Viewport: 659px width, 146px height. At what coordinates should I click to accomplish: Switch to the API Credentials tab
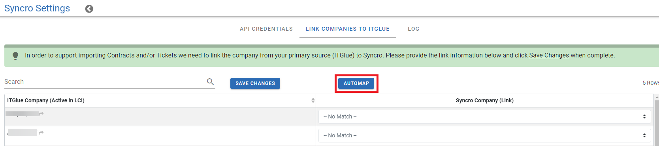pyautogui.click(x=266, y=29)
